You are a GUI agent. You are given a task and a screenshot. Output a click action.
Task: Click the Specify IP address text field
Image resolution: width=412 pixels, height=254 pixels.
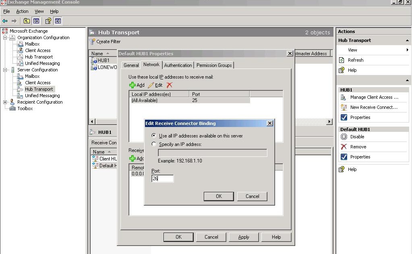tap(212, 153)
